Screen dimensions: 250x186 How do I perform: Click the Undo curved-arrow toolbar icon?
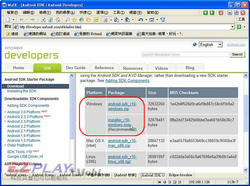click(x=141, y=20)
